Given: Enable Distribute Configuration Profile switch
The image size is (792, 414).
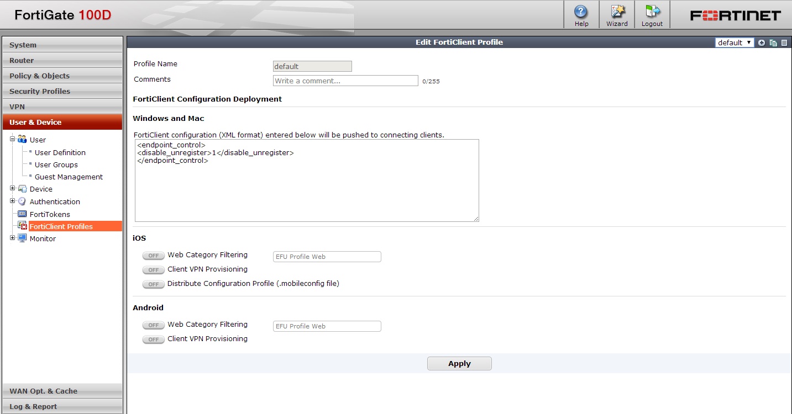Looking at the screenshot, I should pos(154,284).
